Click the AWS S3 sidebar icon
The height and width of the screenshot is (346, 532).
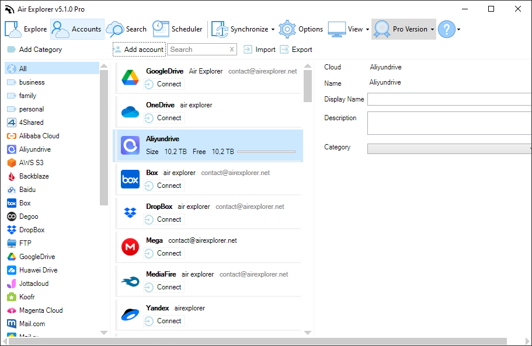point(12,163)
